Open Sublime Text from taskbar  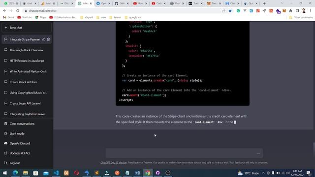(97, 173)
